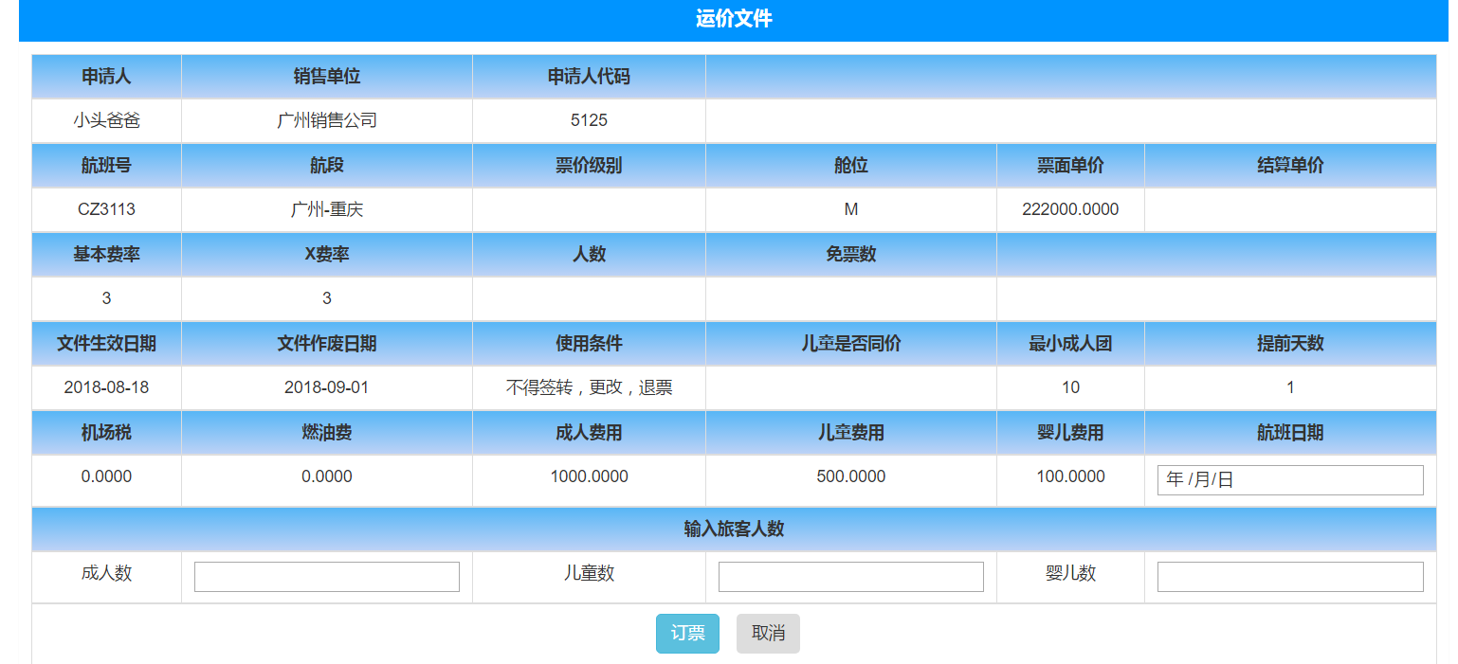The width and height of the screenshot is (1458, 664).
Task: Click the infant fee 100.0000 value
Action: [x=1069, y=476]
